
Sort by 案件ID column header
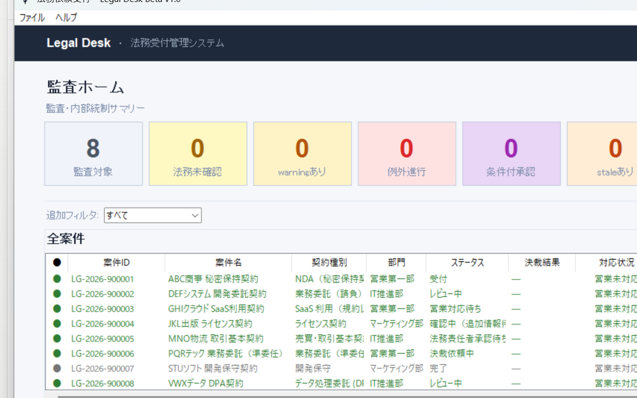pos(116,262)
